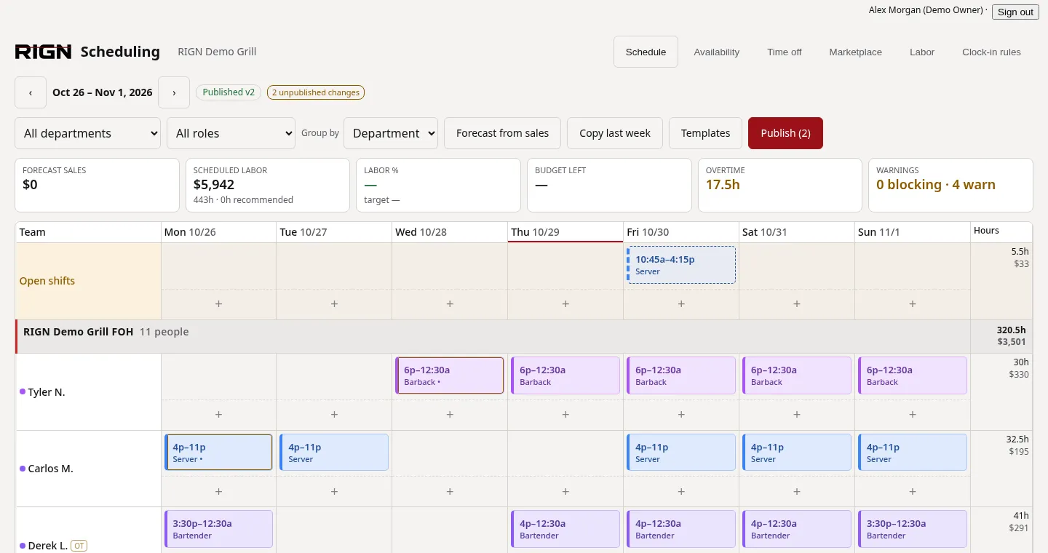Open Carlos M. Saturday Server shift

[x=797, y=453]
